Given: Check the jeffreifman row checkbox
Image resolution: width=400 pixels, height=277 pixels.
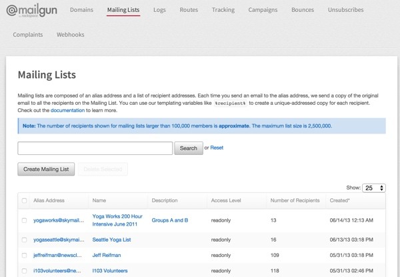Looking at the screenshot, I should tap(24, 255).
